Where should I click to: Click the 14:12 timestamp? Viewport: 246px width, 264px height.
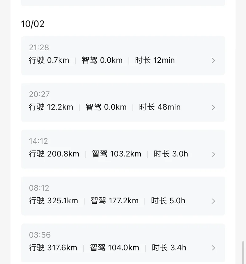click(x=38, y=141)
